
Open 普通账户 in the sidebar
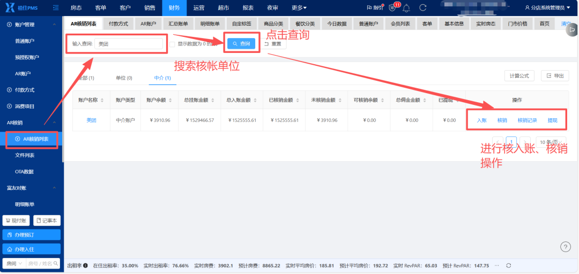point(25,41)
